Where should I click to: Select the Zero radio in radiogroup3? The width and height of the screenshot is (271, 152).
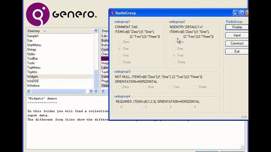click(x=119, y=87)
